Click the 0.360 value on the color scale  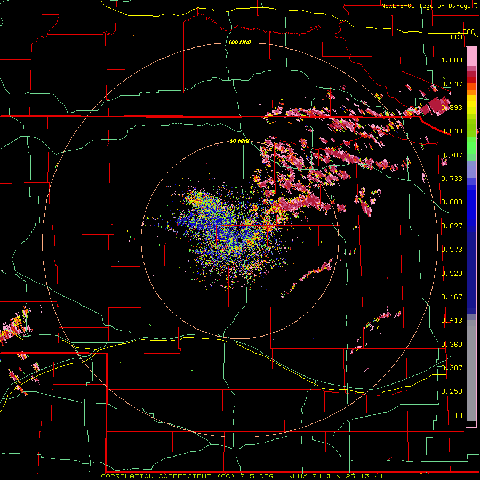(x=452, y=345)
